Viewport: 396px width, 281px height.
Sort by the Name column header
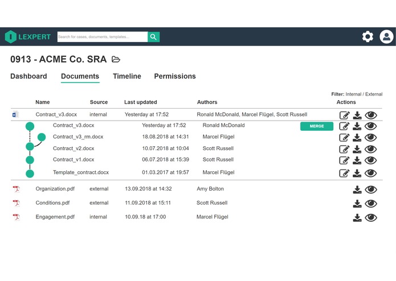tap(42, 102)
